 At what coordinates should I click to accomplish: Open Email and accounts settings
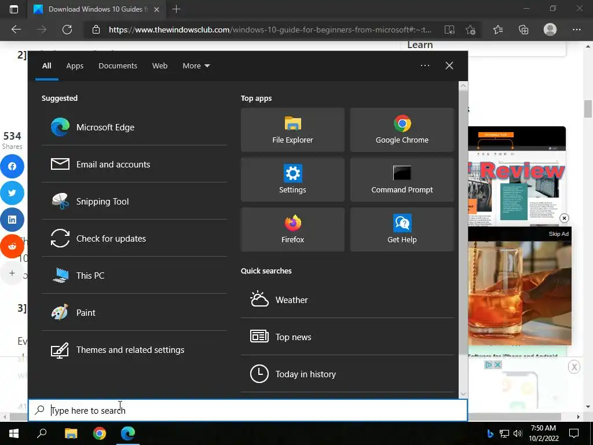tap(134, 164)
